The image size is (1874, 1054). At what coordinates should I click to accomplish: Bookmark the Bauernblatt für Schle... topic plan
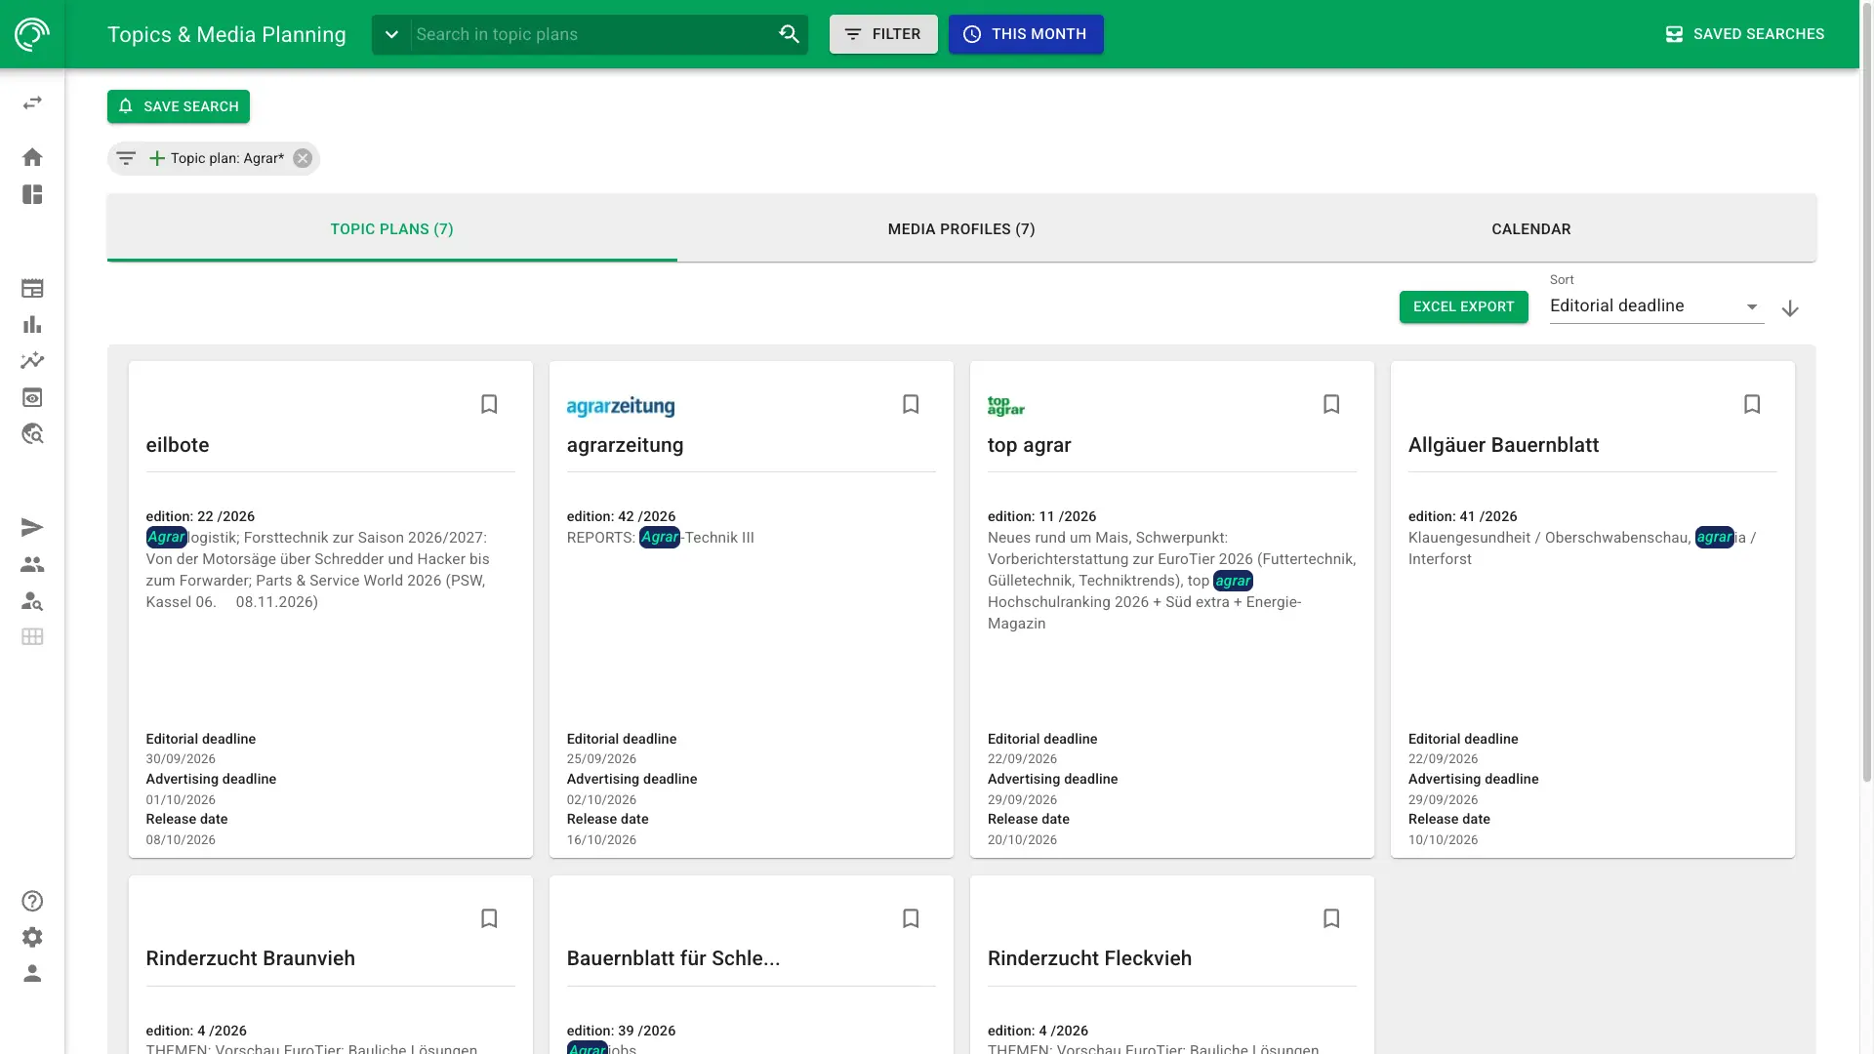[x=911, y=918]
